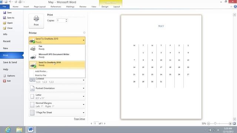The height and width of the screenshot is (133, 237).
Task: Open the Normal Margins dropdown
Action: (57, 105)
